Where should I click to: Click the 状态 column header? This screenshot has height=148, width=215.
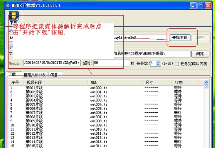[x=185, y=82]
